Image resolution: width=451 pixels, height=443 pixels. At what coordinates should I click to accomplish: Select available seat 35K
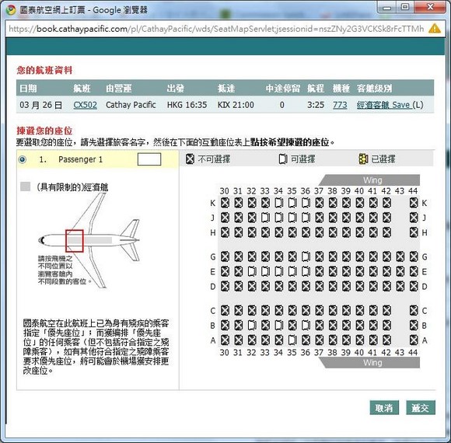point(292,203)
